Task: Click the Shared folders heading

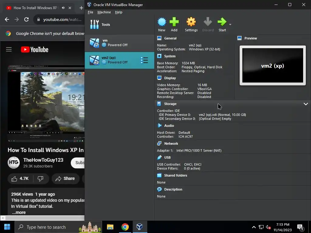Action: tap(176, 175)
